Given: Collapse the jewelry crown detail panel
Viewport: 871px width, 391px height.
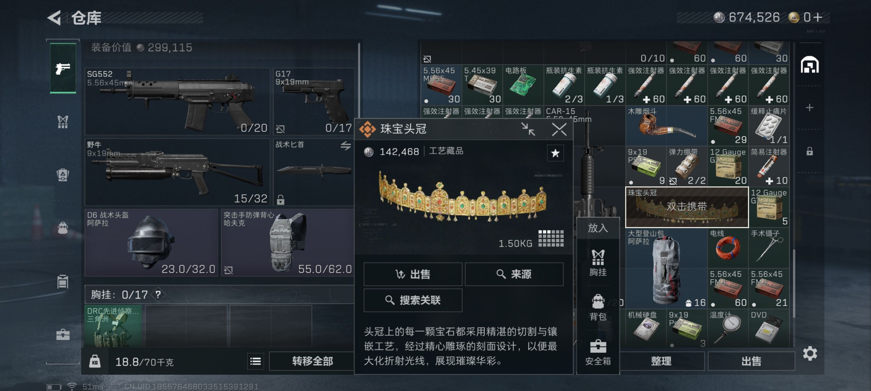Looking at the screenshot, I should pyautogui.click(x=528, y=129).
